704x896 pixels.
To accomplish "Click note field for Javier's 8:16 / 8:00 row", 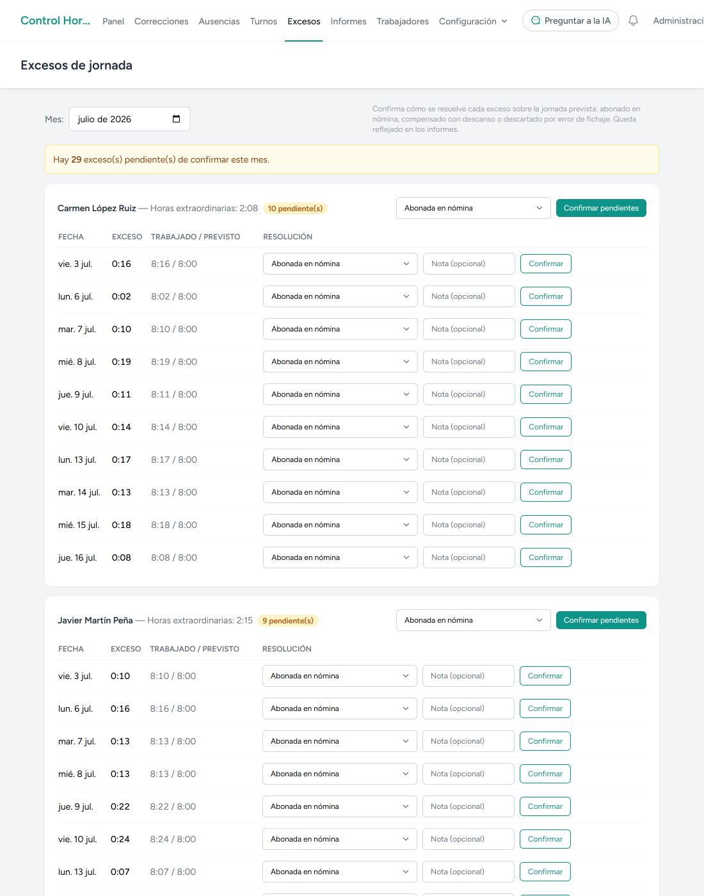I will click(x=468, y=708).
